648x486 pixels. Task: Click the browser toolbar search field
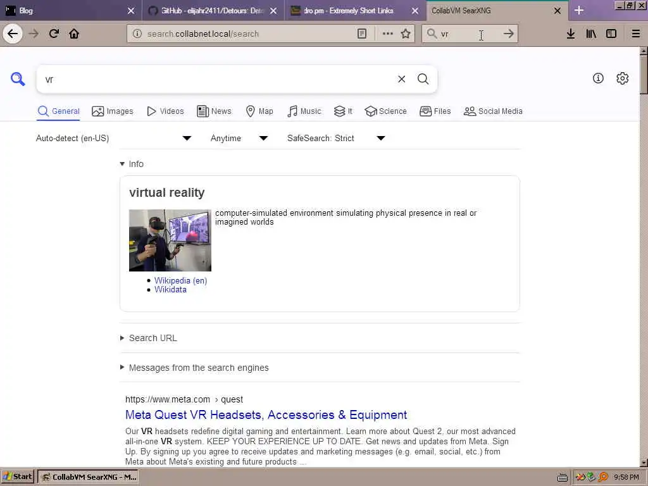pos(469,34)
